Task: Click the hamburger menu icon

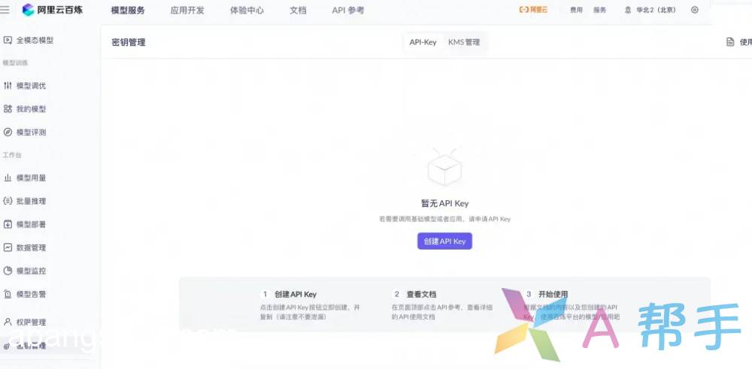Action: (6, 10)
